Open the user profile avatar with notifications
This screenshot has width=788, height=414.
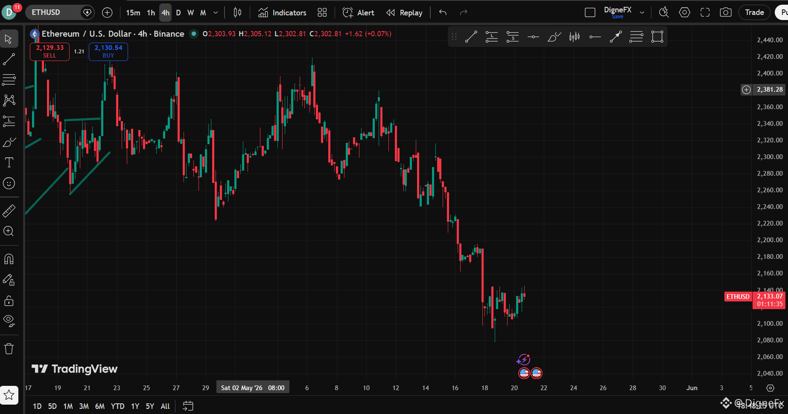tap(9, 12)
